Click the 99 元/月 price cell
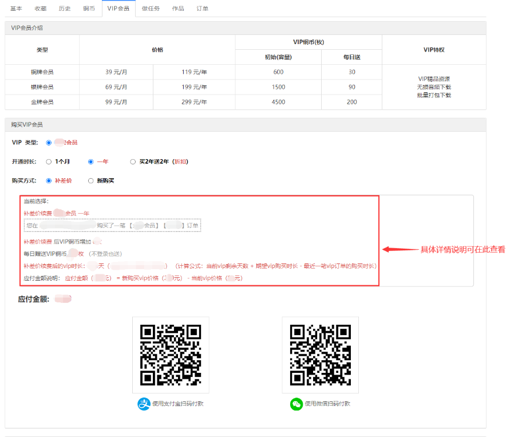This screenshot has width=510, height=437. click(x=116, y=102)
